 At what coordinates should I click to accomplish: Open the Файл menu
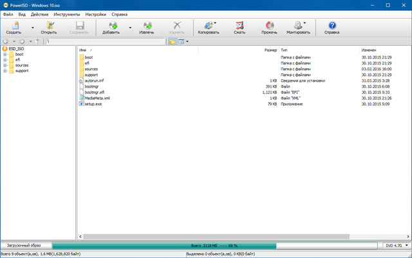(8, 14)
